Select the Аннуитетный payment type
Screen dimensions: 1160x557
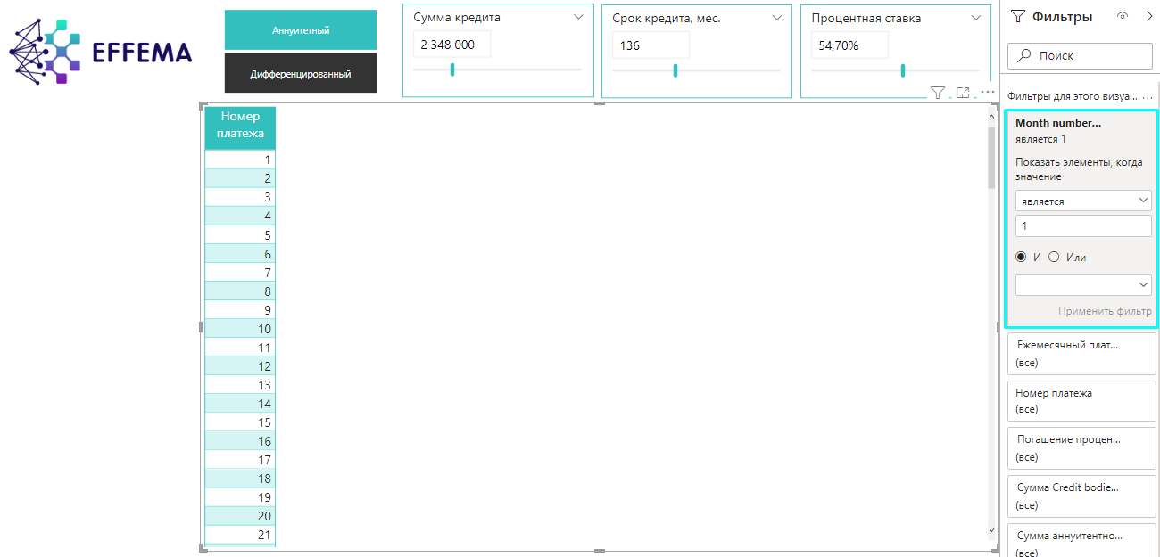pos(301,30)
